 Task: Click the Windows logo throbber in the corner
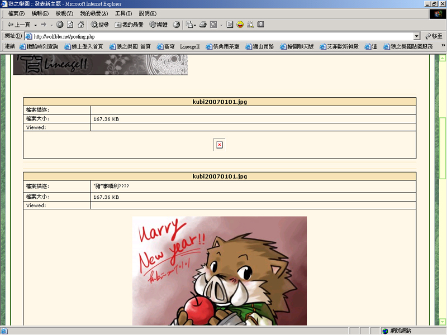pyautogui.click(x=438, y=14)
